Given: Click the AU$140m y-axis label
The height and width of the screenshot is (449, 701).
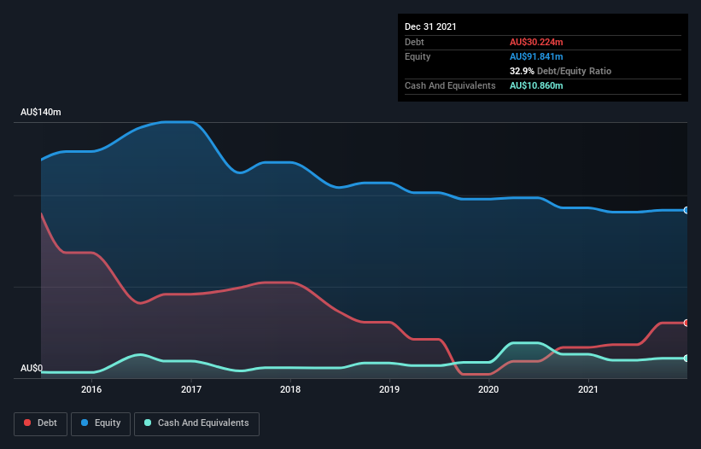Looking at the screenshot, I should [x=41, y=112].
